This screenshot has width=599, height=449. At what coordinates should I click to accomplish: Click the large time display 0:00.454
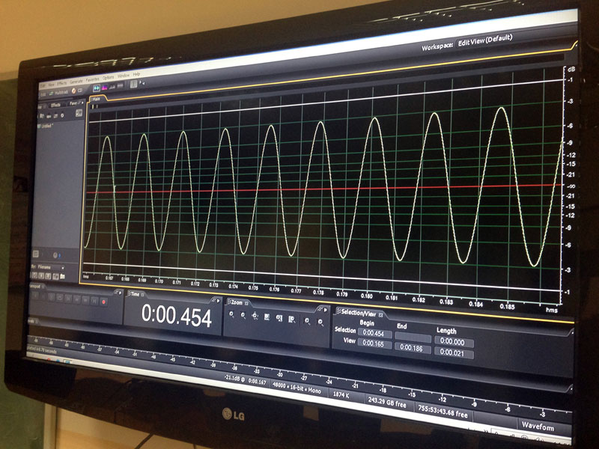[x=177, y=316]
